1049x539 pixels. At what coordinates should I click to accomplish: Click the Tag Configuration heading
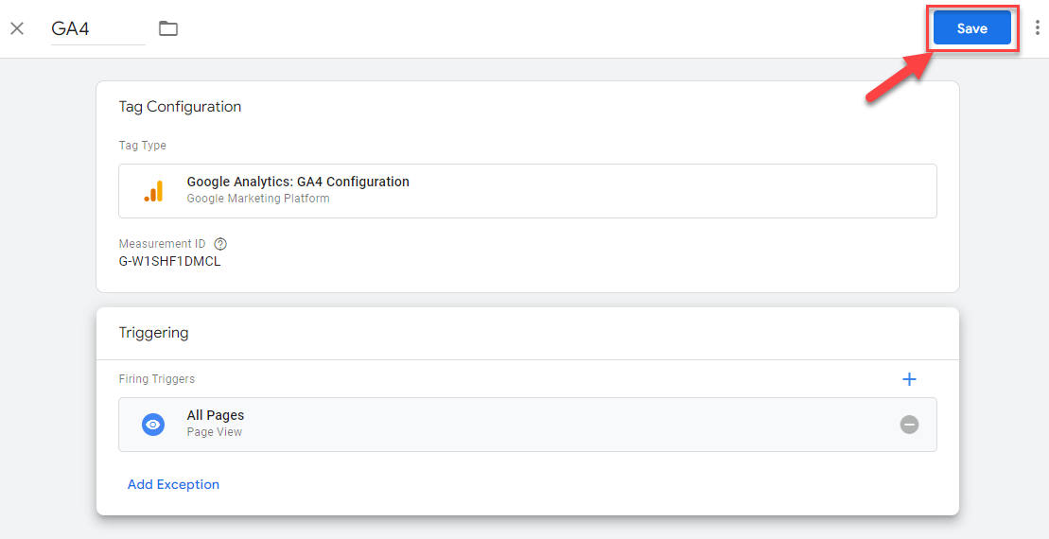(x=180, y=107)
